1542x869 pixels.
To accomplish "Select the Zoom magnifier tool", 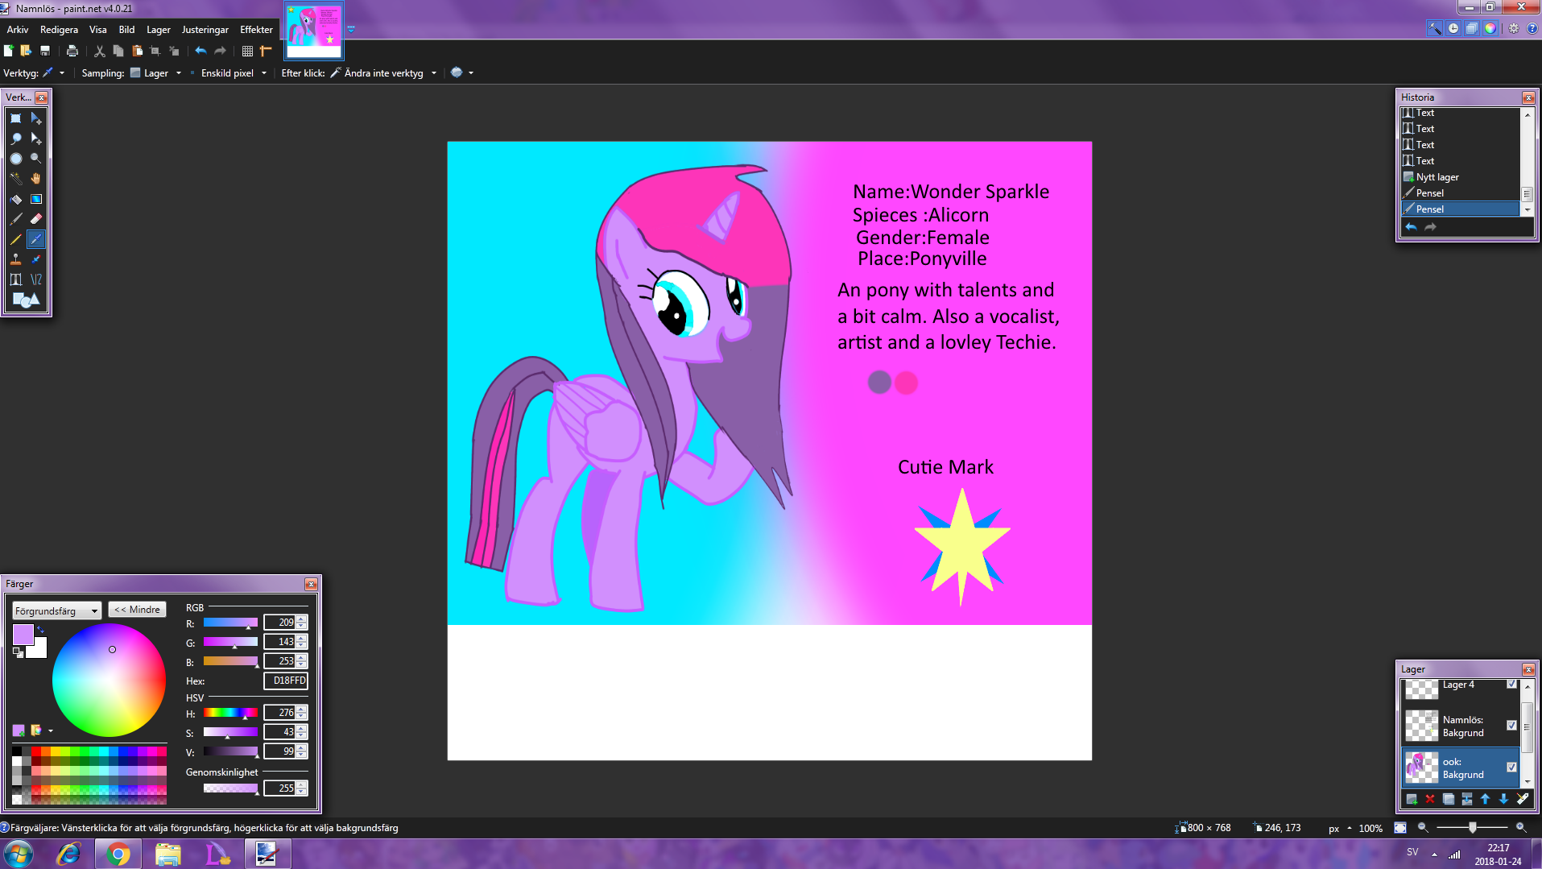I will click(36, 159).
